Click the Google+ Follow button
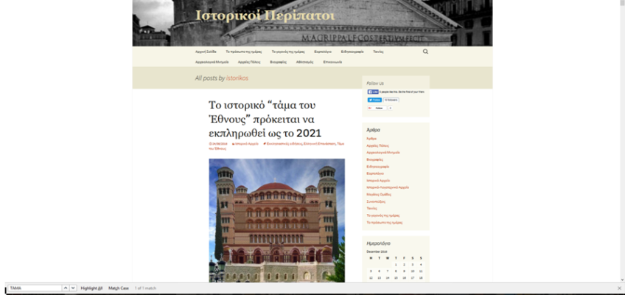The width and height of the screenshot is (625, 295). pos(377,108)
